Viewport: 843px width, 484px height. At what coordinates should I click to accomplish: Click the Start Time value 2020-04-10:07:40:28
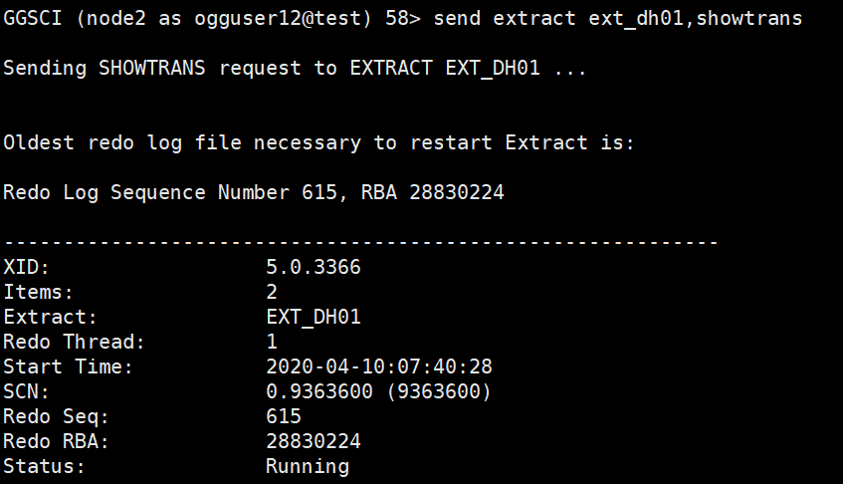click(x=379, y=366)
